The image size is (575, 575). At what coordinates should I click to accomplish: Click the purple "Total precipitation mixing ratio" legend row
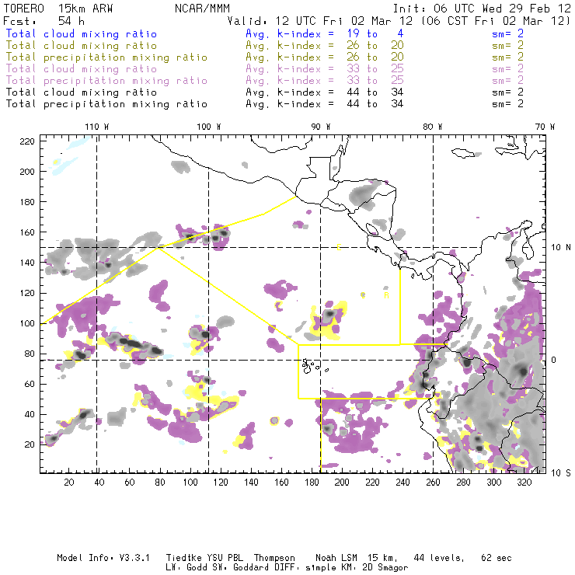coord(106,81)
